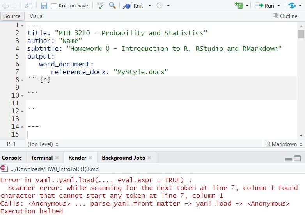
Task: Save the current document
Action: [x=44, y=5]
